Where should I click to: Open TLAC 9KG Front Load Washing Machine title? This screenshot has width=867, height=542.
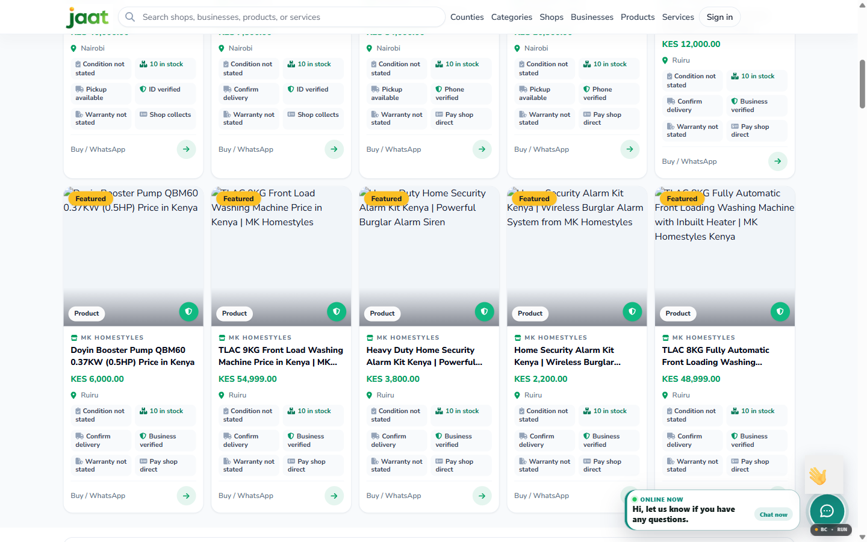281,356
